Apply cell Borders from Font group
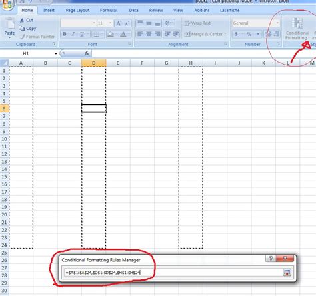This screenshot has height=296, width=316. click(96, 34)
